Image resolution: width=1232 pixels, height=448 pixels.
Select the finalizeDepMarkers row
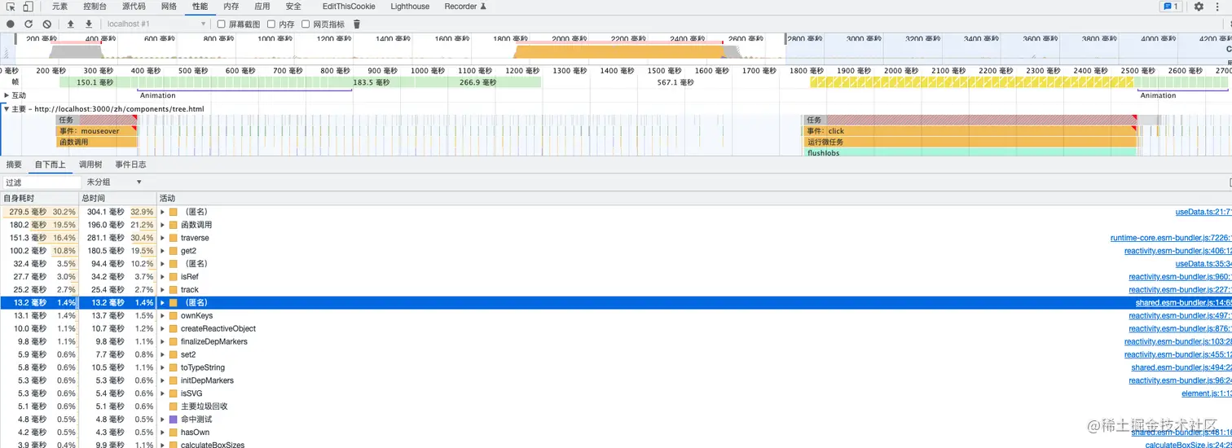click(x=616, y=341)
